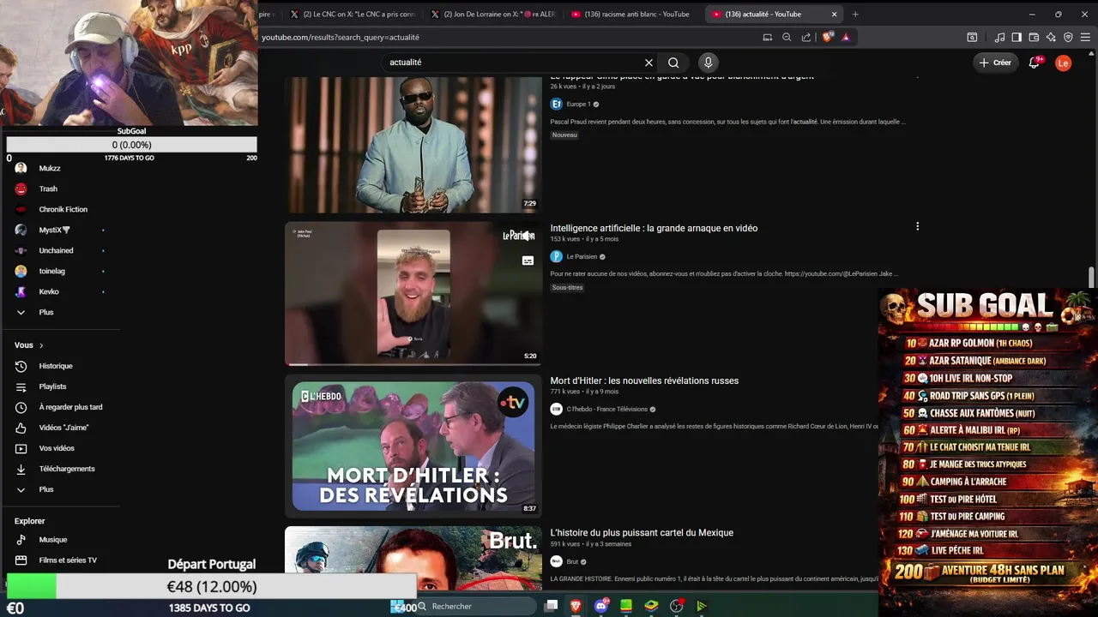Open the browser hamburger menu
Screen dimensions: 1098x617
coord(1085,37)
